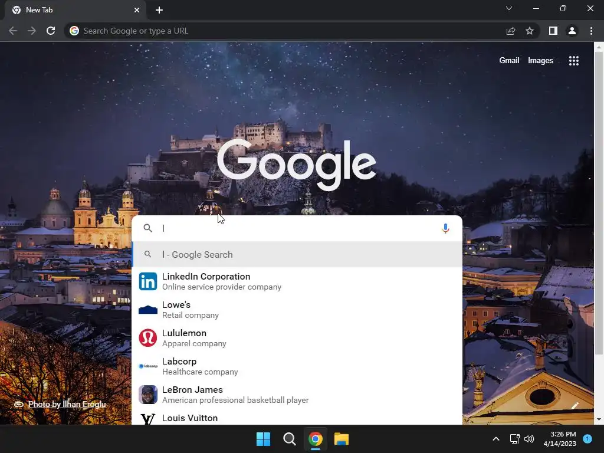Open the Gmail link
Image resolution: width=604 pixels, height=453 pixels.
[x=509, y=61]
